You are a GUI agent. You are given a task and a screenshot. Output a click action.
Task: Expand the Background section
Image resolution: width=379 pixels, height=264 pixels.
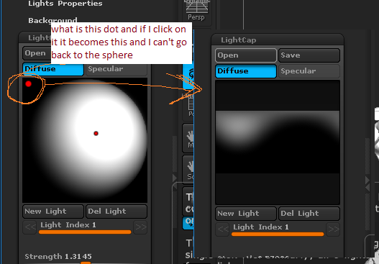click(x=52, y=21)
